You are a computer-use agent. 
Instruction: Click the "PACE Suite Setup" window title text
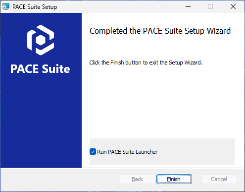click(x=35, y=7)
